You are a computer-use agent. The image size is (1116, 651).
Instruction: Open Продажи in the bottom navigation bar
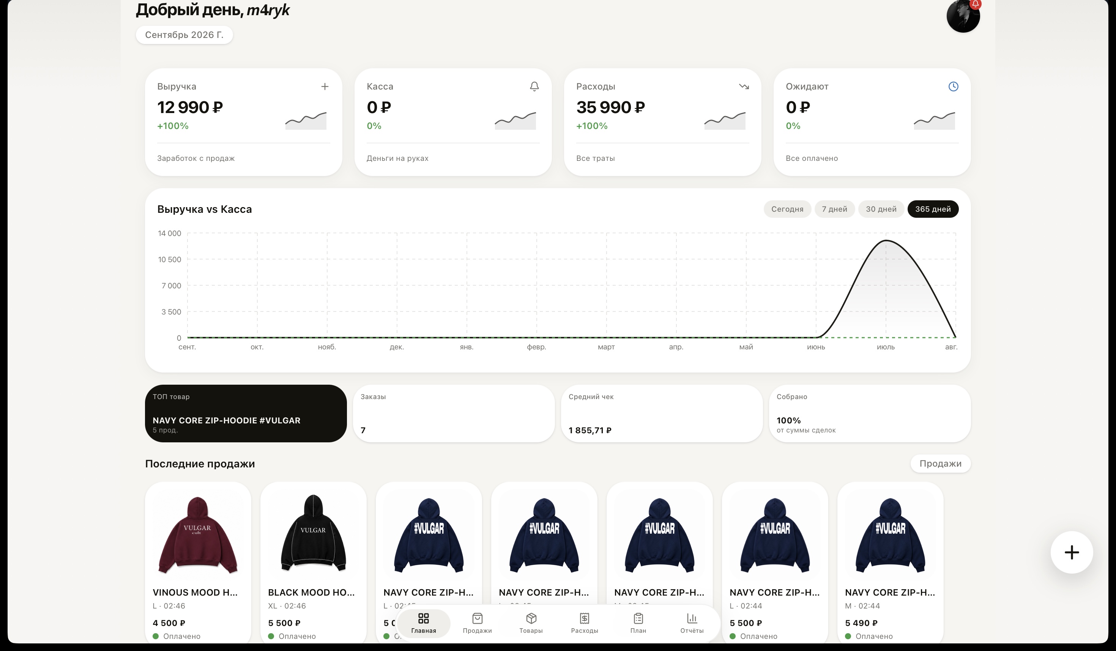[x=477, y=623]
